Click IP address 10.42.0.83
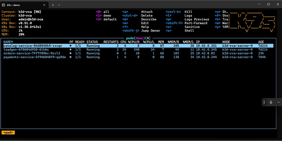 point(206,53)
